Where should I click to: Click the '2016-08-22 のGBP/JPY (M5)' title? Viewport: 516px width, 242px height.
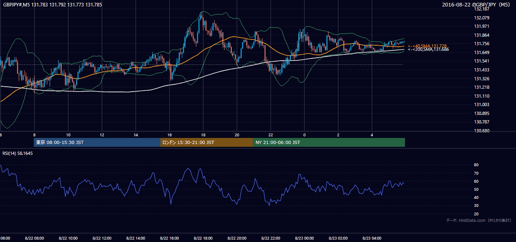point(477,5)
